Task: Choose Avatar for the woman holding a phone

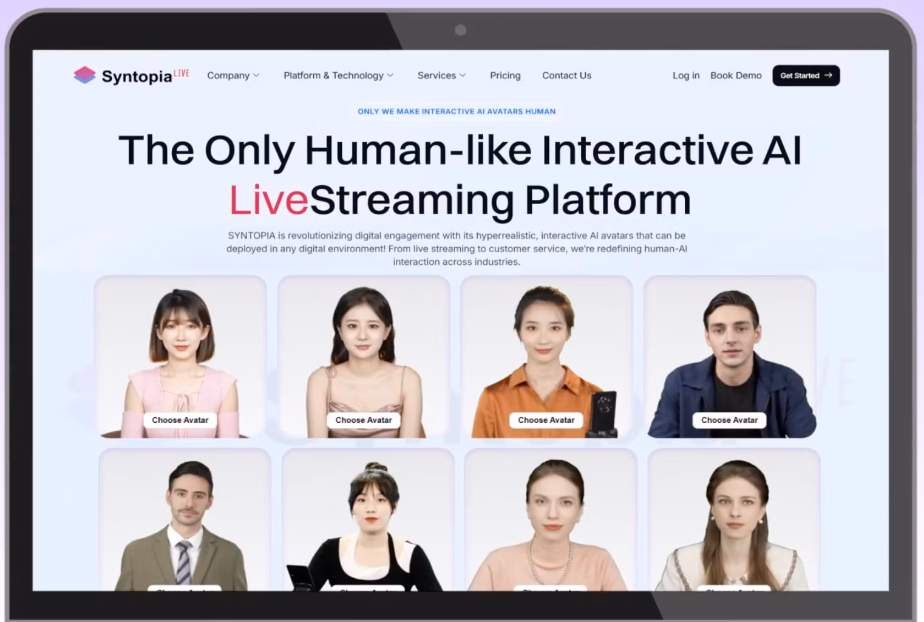Action: pyautogui.click(x=546, y=420)
